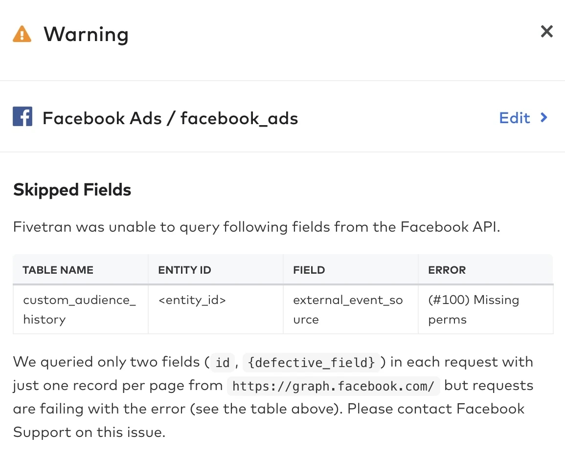
Task: Click the Facebook logo icon
Action: point(23,117)
